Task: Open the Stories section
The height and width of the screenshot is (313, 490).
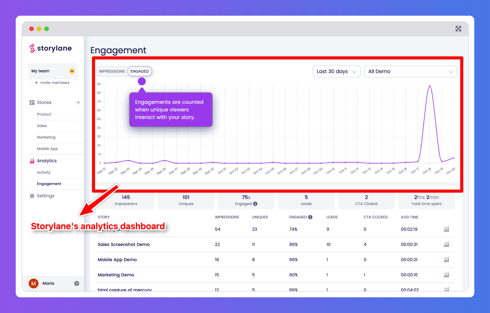Action: (44, 102)
